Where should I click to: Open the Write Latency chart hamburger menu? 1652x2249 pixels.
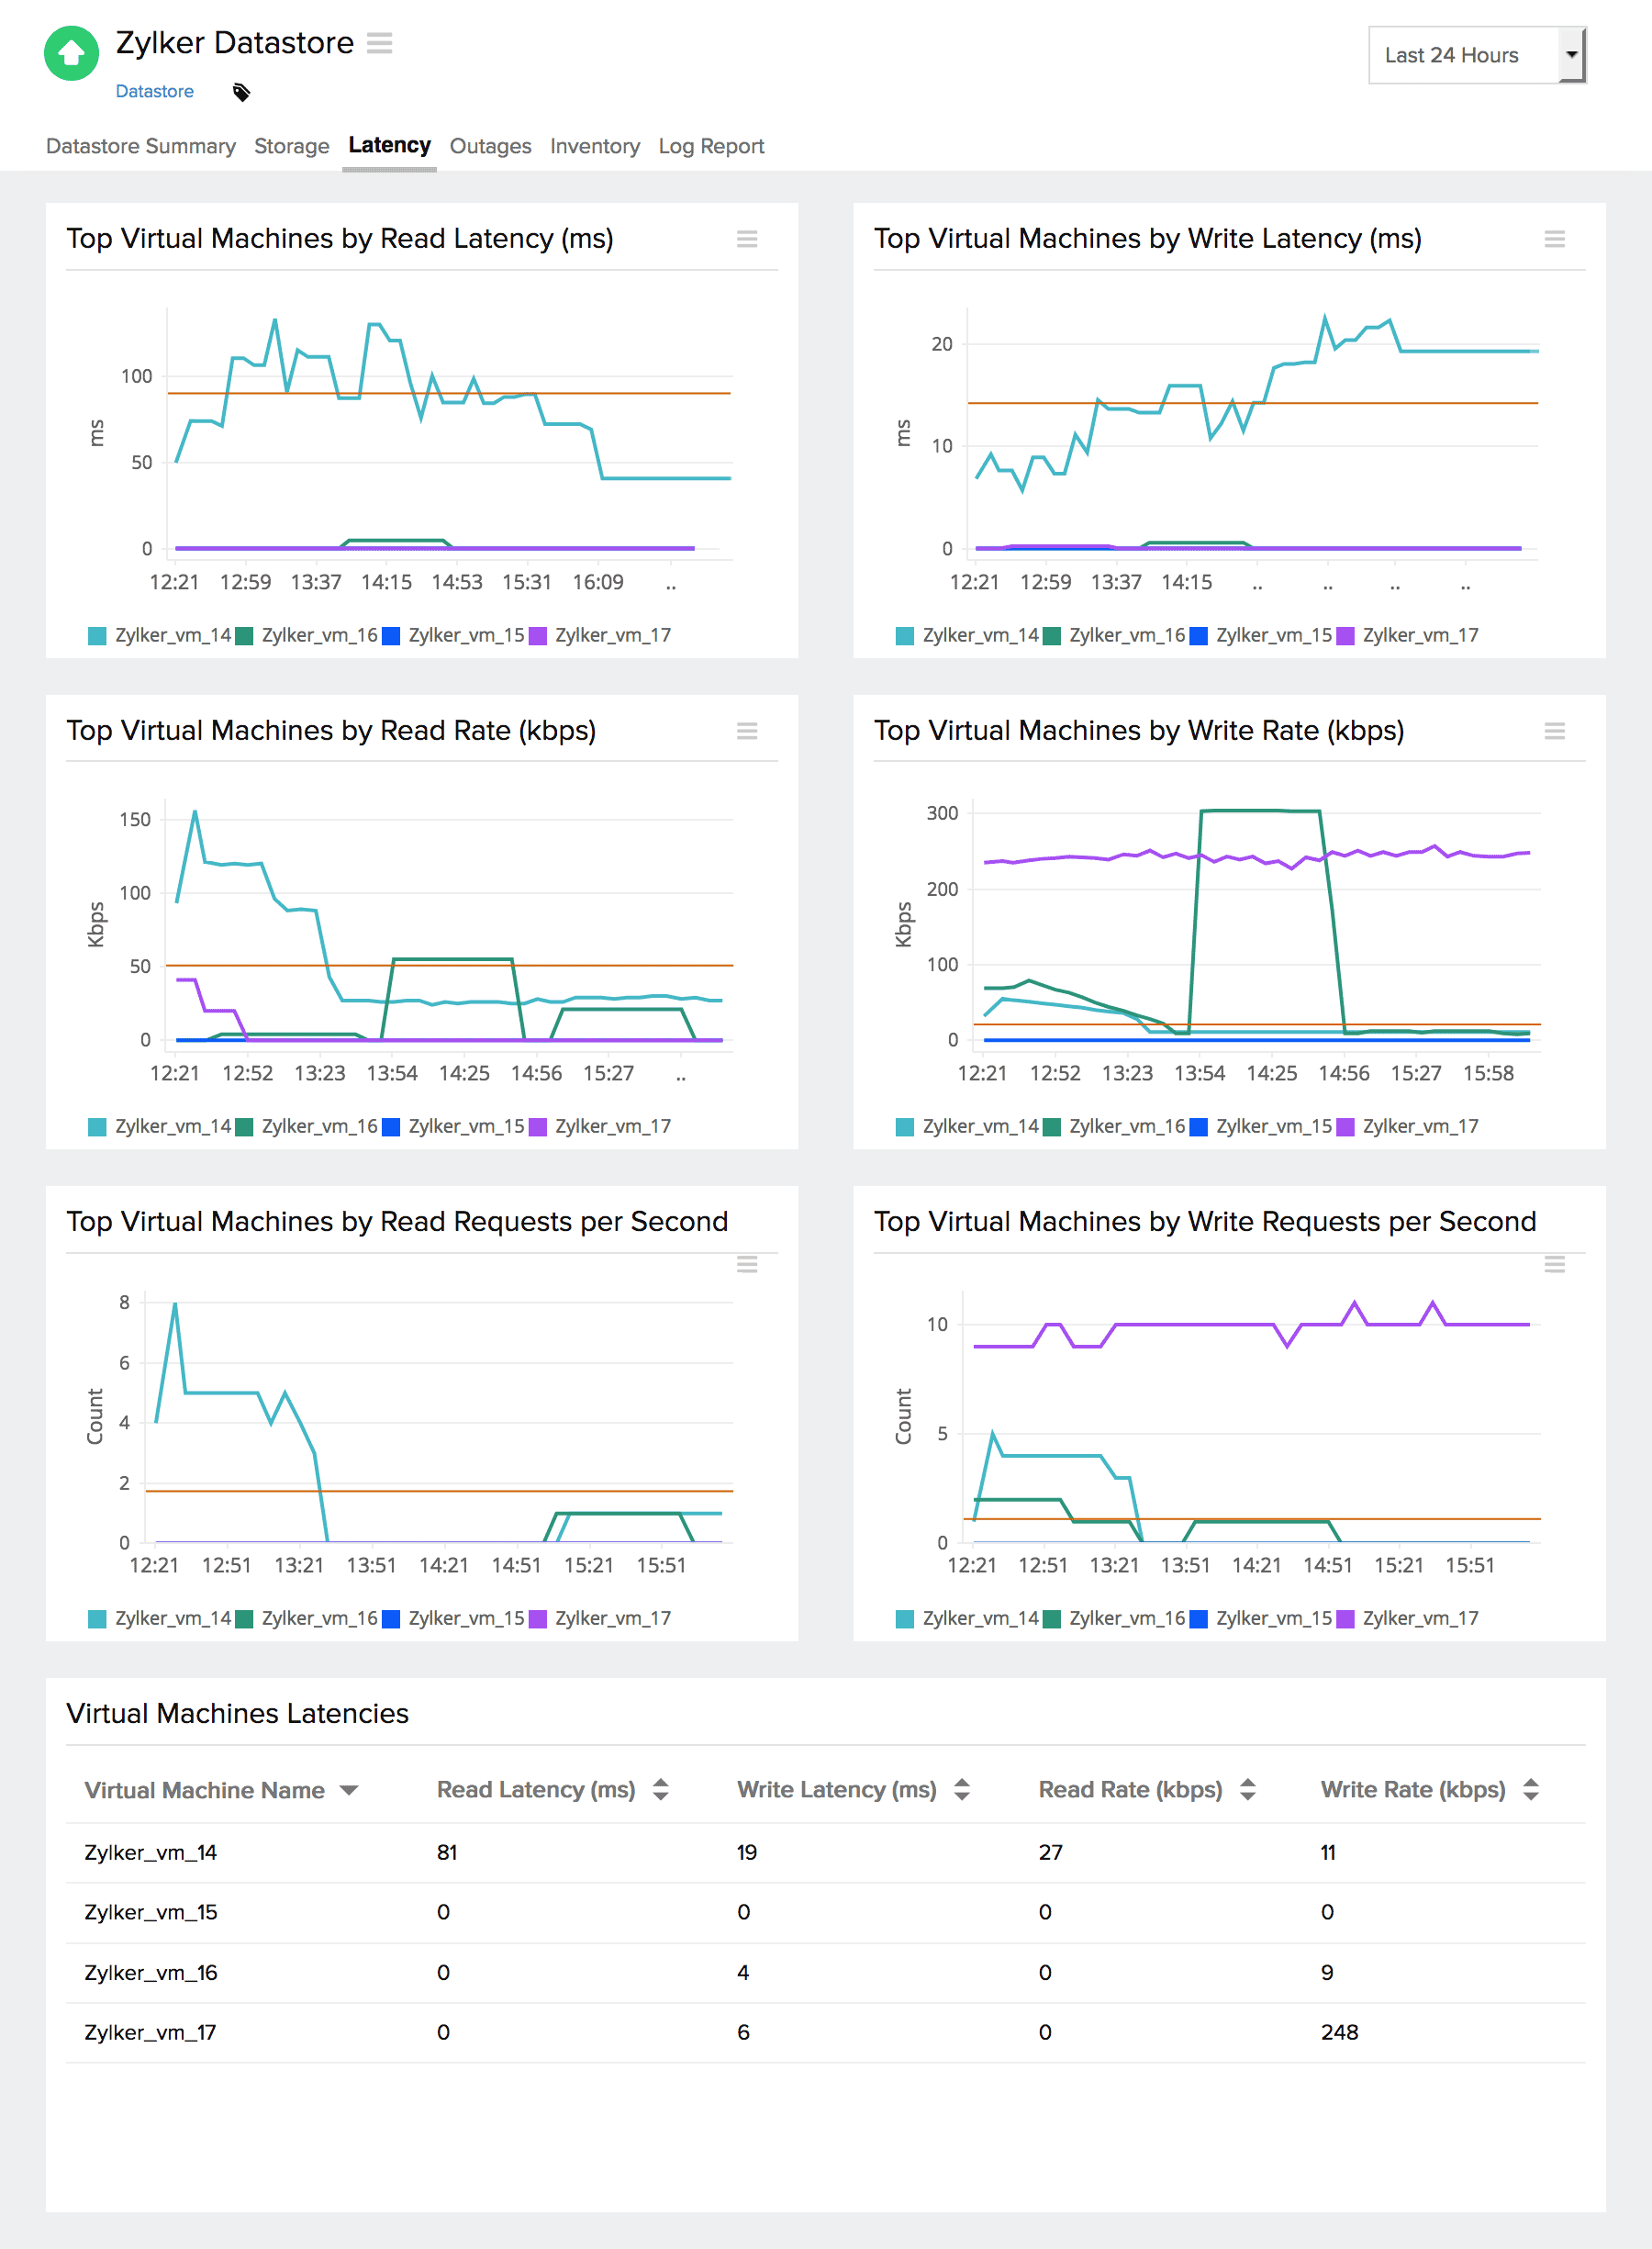[x=1556, y=239]
